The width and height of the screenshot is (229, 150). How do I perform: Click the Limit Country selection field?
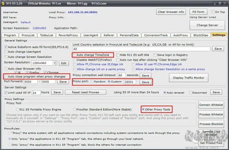[141, 49]
